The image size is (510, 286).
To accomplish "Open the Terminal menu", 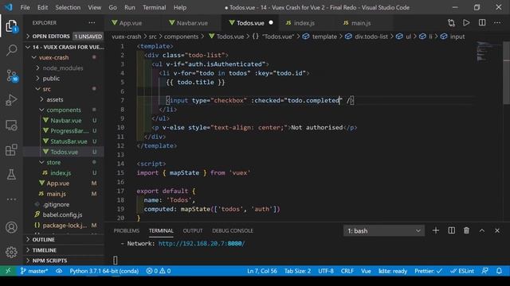I will [x=154, y=7].
